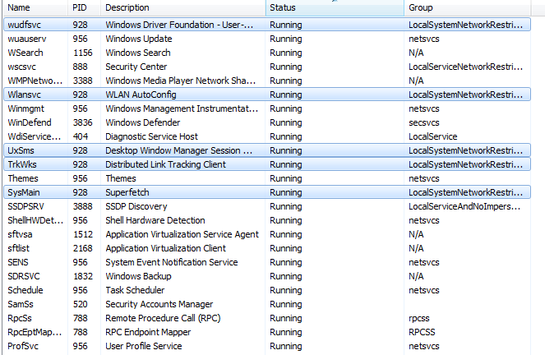Click the secsvcs group cell
The height and width of the screenshot is (355, 545).
(423, 122)
